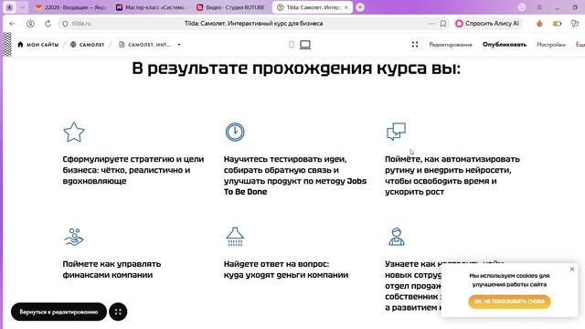Switch to the Видео - Студия RUTUBE tab

click(231, 7)
